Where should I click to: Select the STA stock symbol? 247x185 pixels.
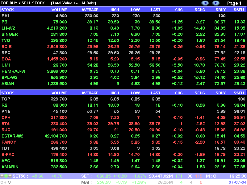(x=6, y=124)
